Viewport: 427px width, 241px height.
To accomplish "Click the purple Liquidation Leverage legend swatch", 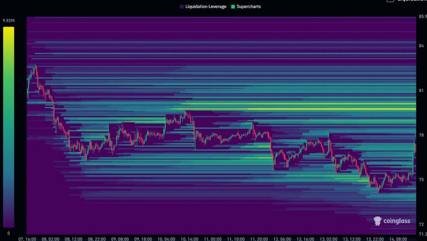I will 182,6.
